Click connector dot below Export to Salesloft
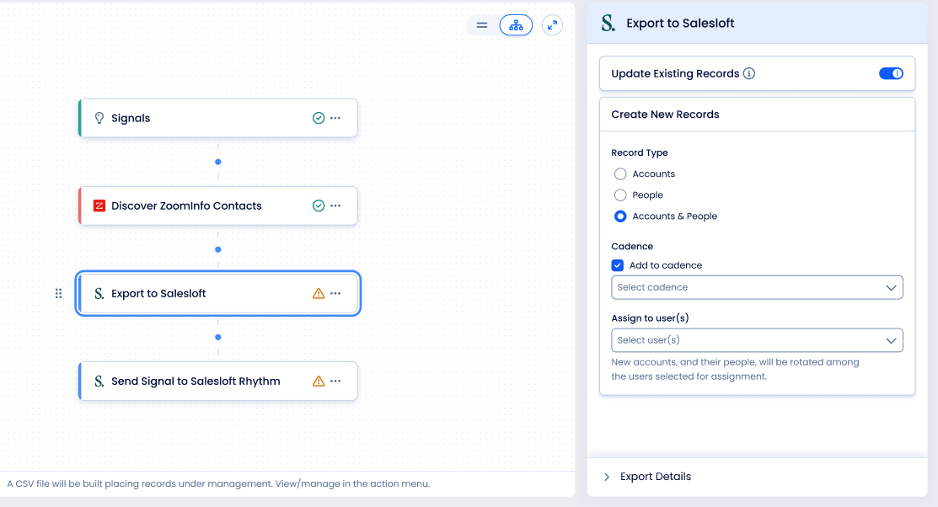 (x=218, y=337)
